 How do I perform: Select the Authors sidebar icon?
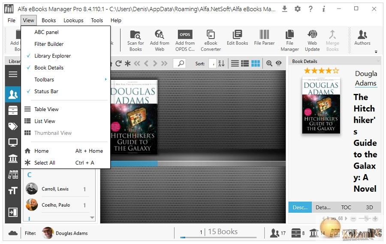click(13, 94)
